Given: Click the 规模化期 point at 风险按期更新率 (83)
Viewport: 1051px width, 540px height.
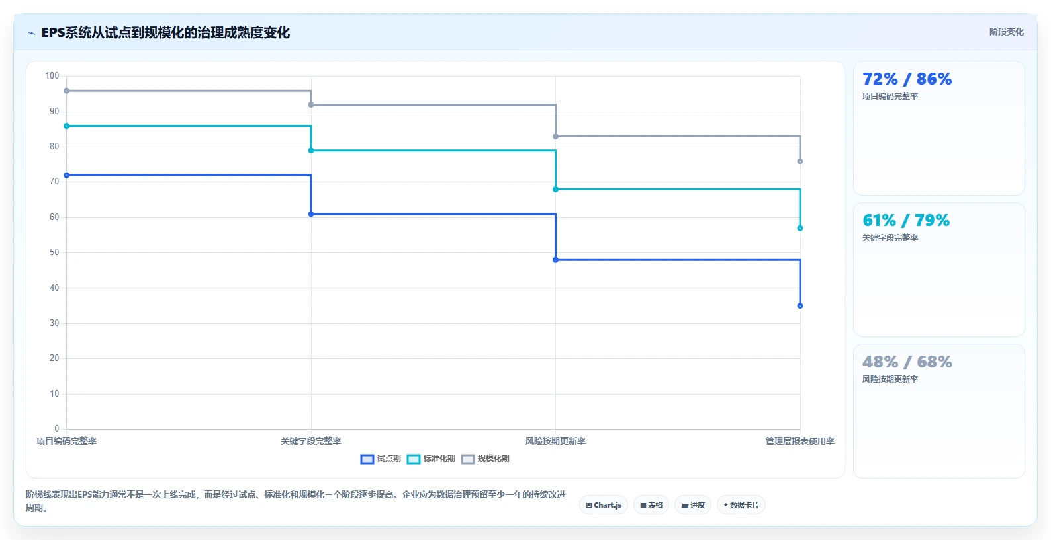Looking at the screenshot, I should pos(555,136).
